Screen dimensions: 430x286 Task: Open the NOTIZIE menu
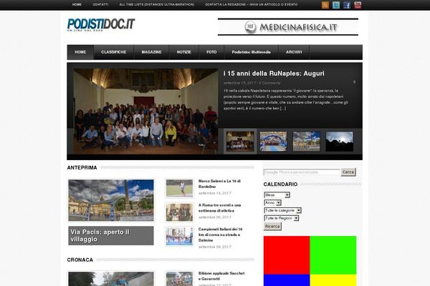click(183, 52)
